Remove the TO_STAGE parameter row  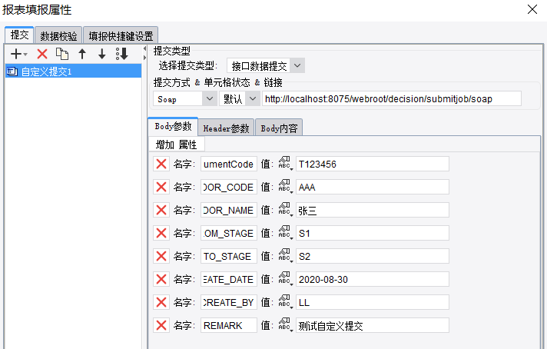pyautogui.click(x=161, y=256)
